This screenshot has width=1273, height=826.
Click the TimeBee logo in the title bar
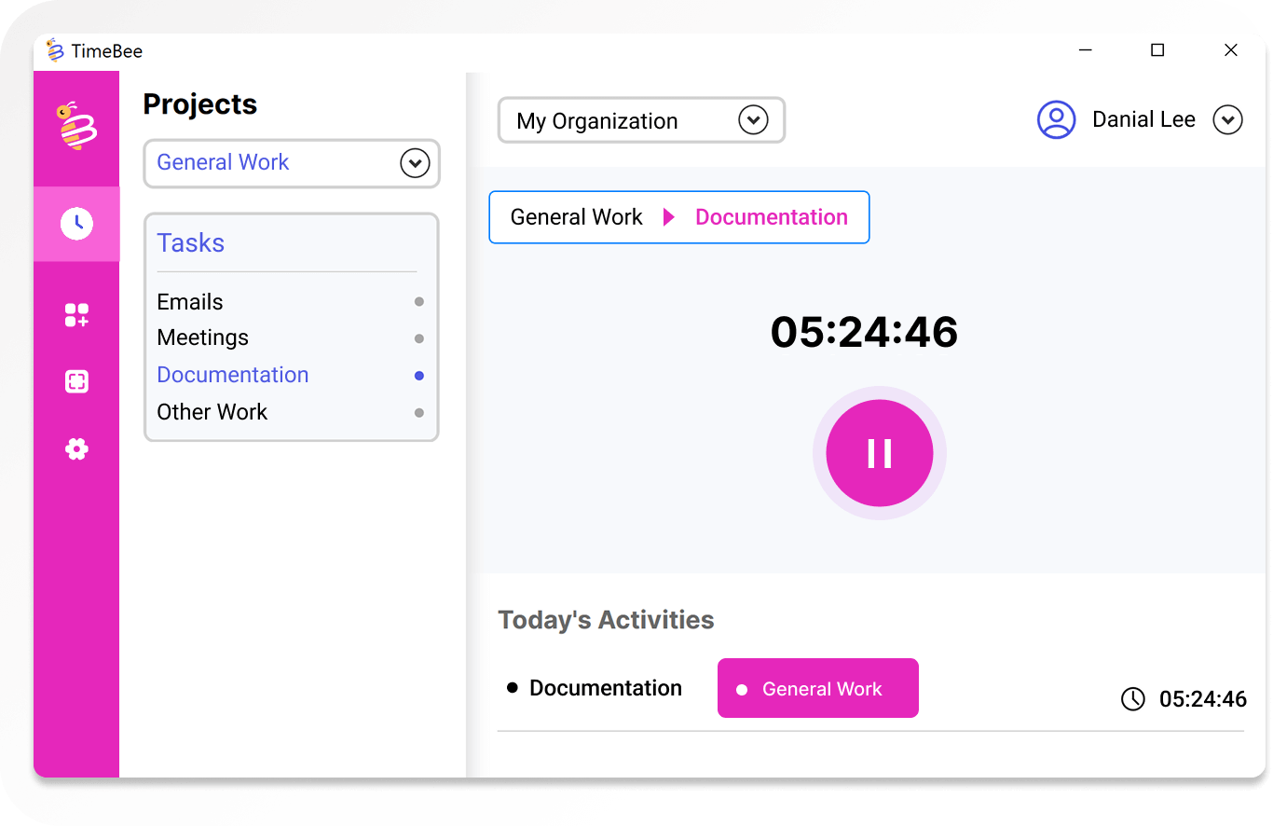[x=56, y=51]
